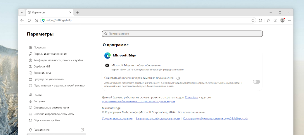
Task: Open the Chromium link
Action: [x=191, y=97]
